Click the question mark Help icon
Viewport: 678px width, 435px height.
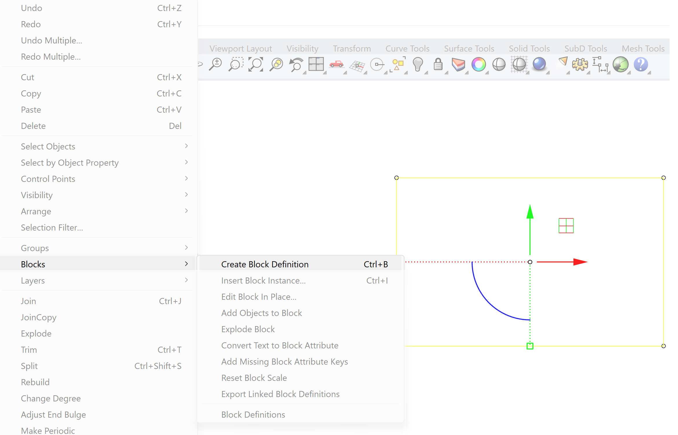point(641,64)
